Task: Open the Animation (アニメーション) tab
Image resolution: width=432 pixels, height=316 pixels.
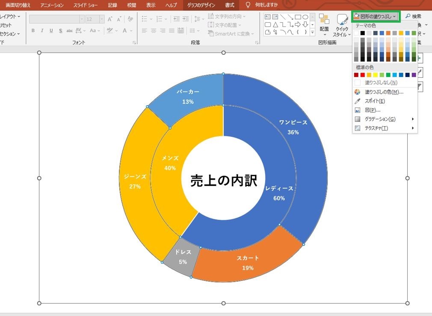Action: tap(52, 5)
